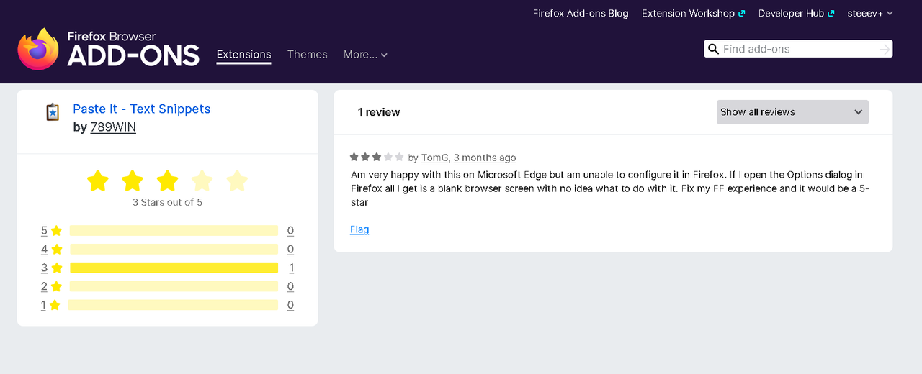Click the 4-star empty rating bar
Viewport: 922px width, 374px height.
(x=174, y=250)
